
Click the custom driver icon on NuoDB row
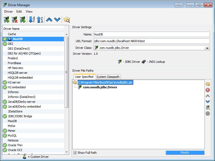[10, 39]
